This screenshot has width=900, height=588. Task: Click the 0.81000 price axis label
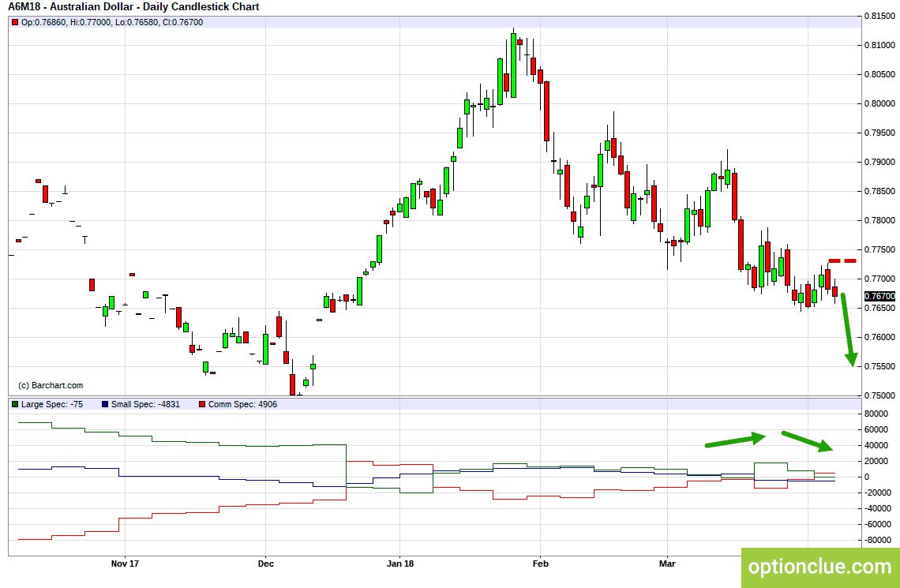(880, 45)
